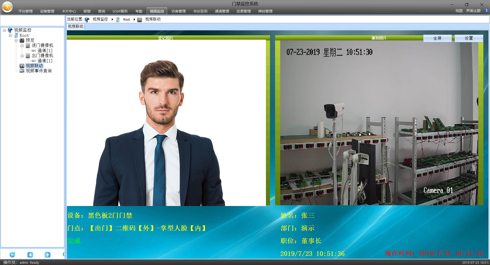Click the 视频监控 icon in the breadcrumb
Image resolution: width=490 pixels, height=265 pixels.
pyautogui.click(x=87, y=20)
